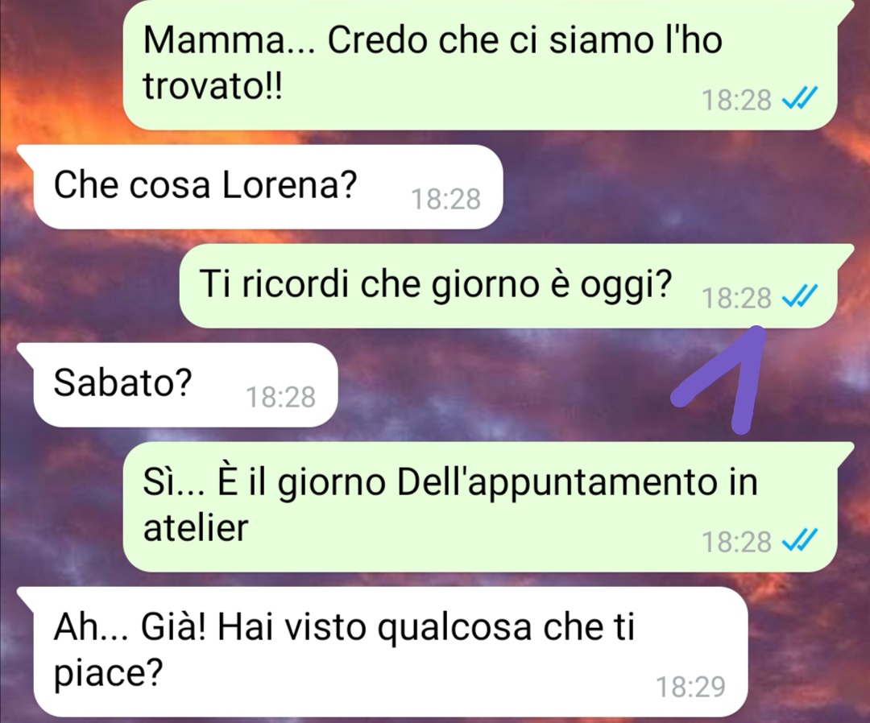This screenshot has height=723, width=870.
Task: Click the word 'atelier' in the green bubble
Action: 195,527
